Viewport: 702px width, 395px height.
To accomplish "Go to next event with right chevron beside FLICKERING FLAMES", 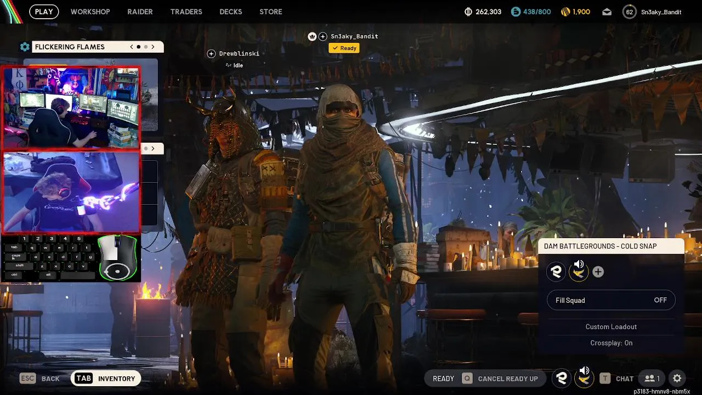I will (153, 47).
